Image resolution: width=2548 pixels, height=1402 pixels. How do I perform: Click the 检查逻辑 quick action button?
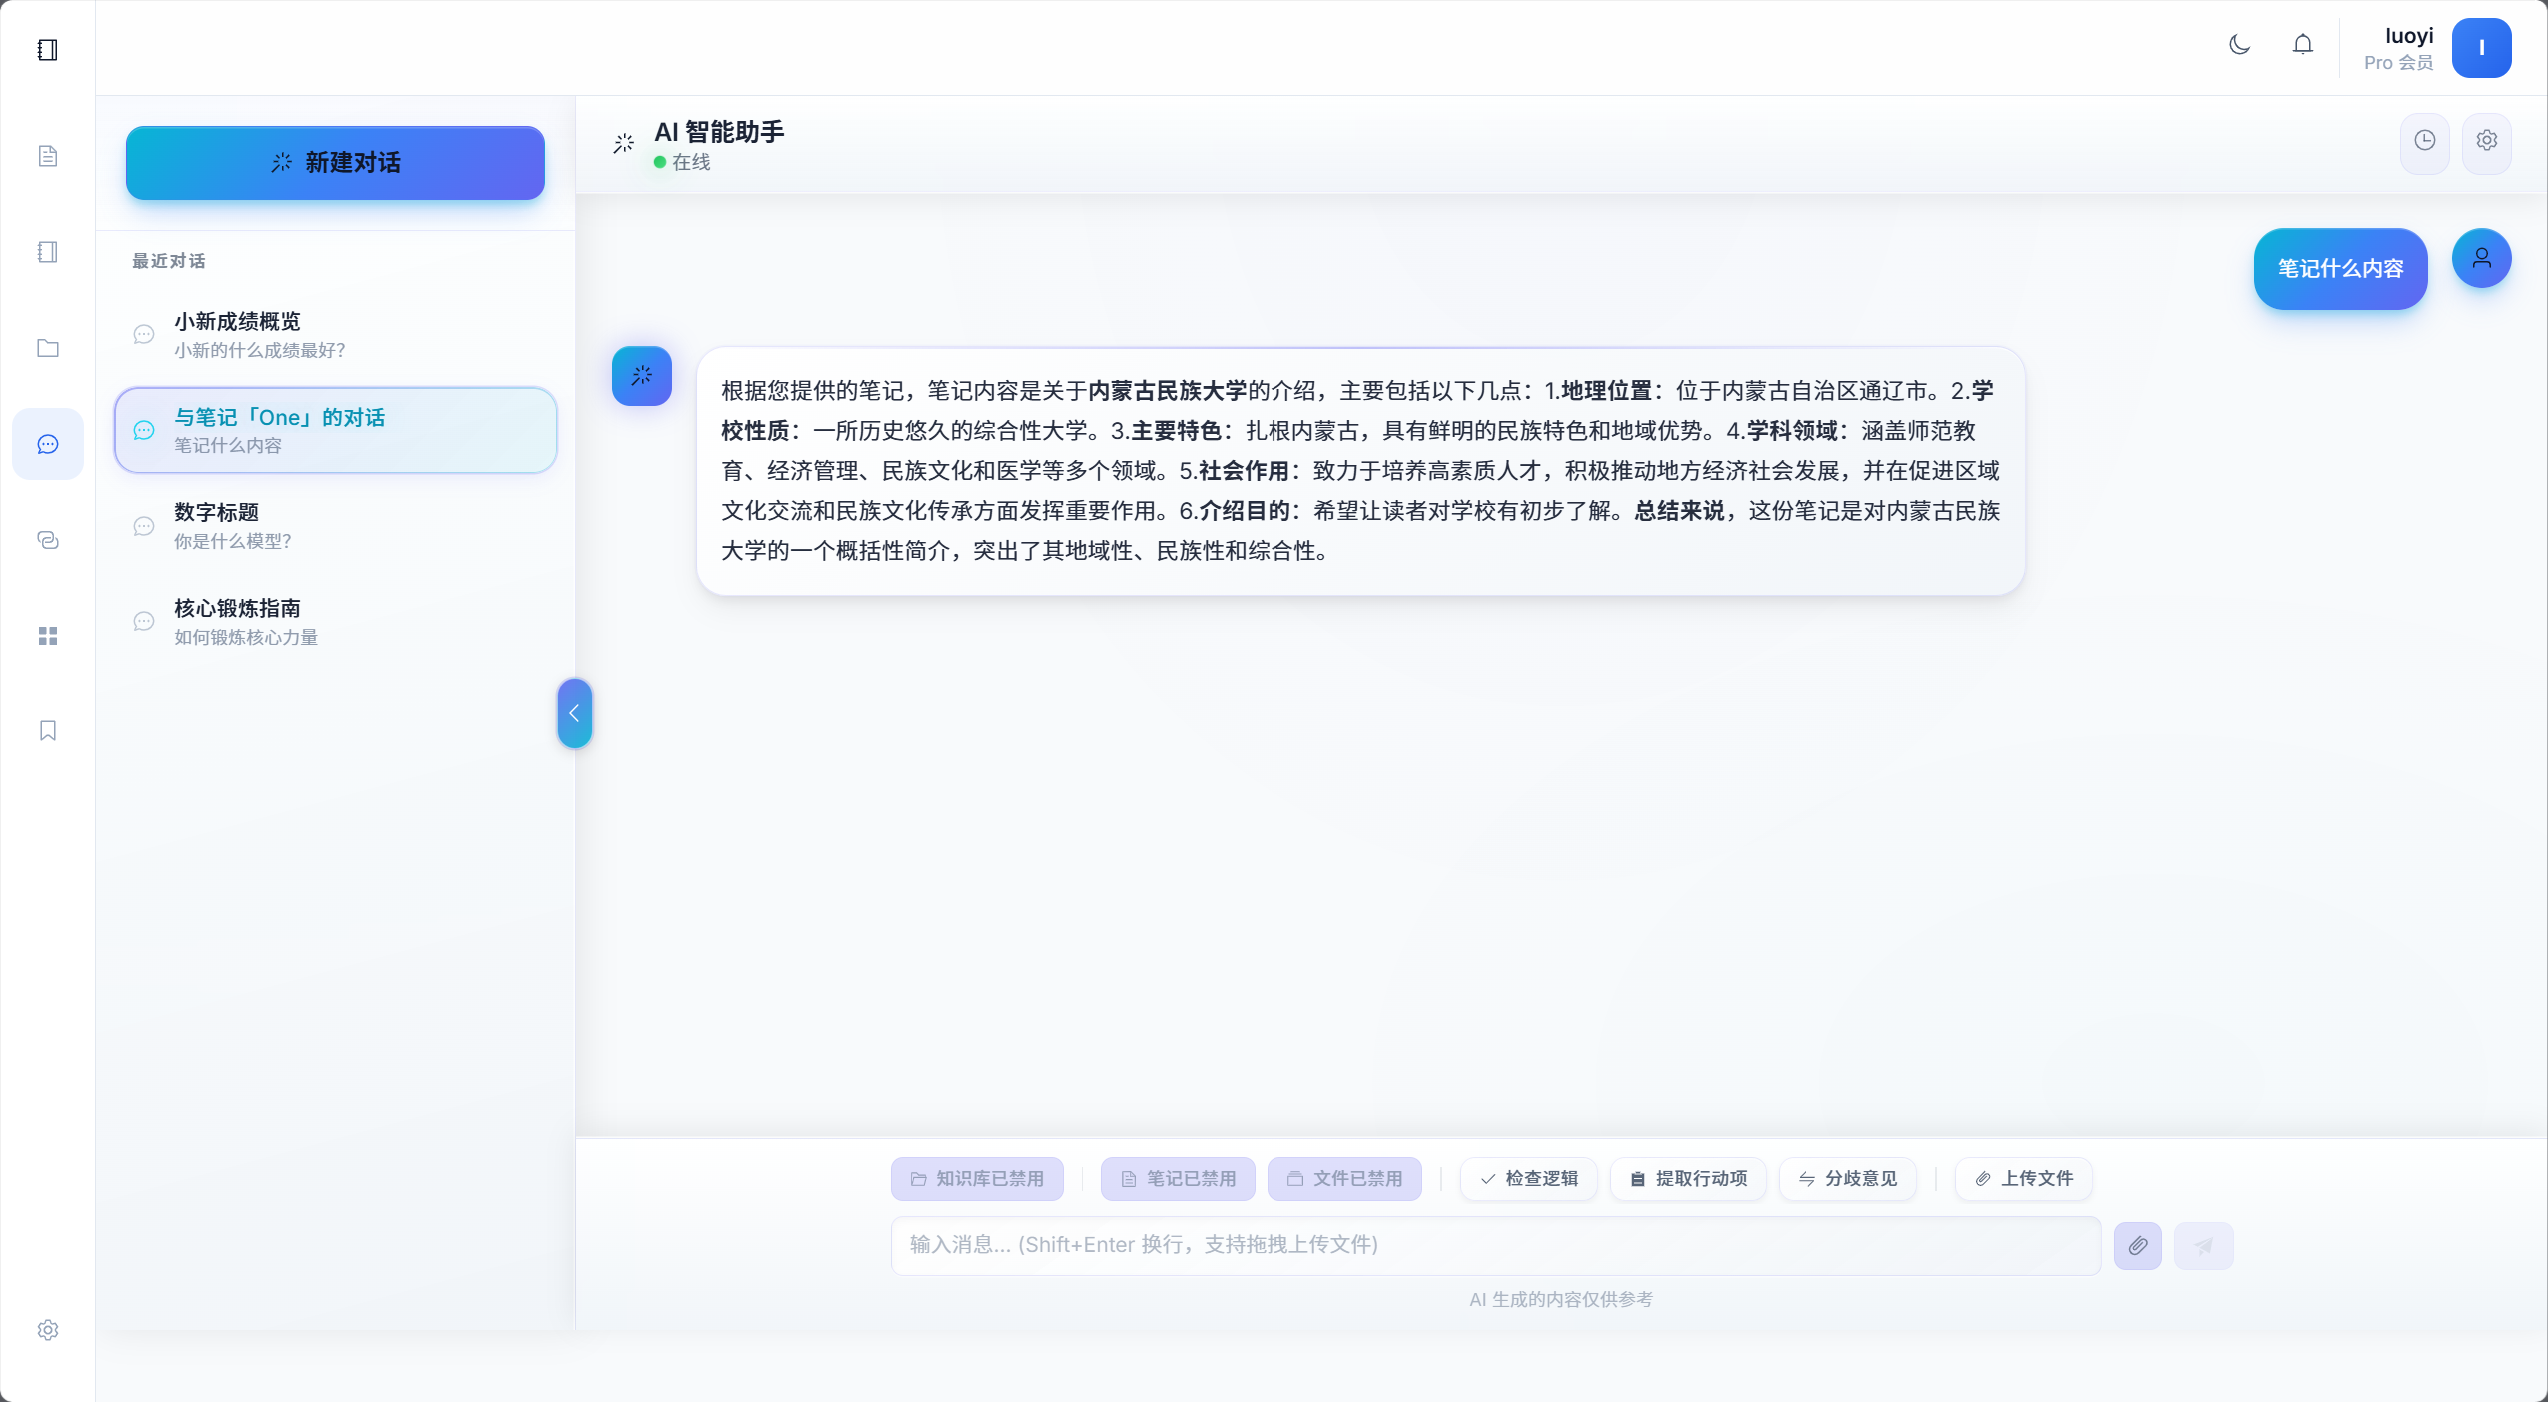coord(1528,1178)
